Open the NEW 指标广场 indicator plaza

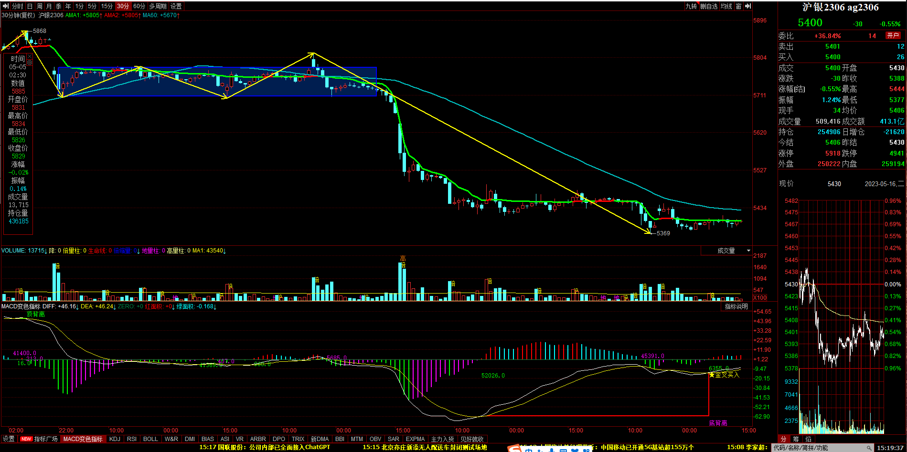click(x=40, y=439)
